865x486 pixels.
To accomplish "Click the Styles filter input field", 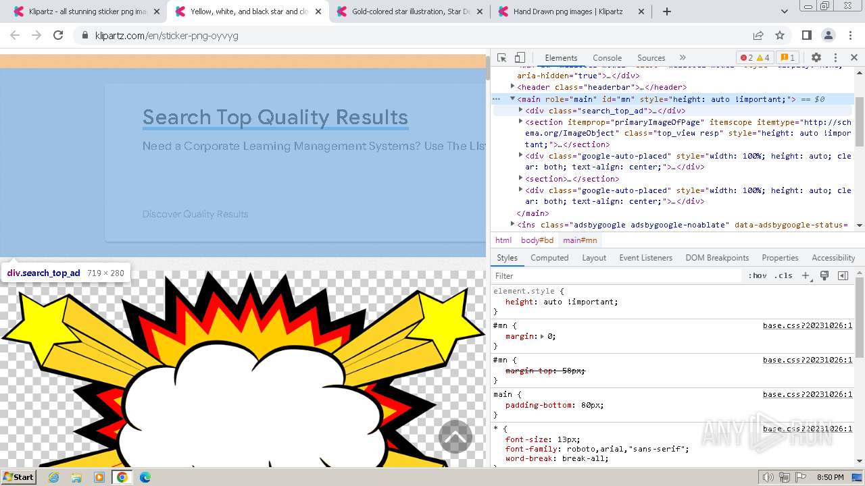I will pos(618,275).
